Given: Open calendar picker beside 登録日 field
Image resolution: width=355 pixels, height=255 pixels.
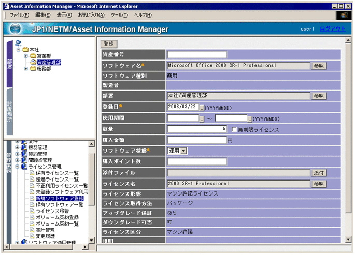Looking at the screenshot, I should pyautogui.click(x=202, y=107).
